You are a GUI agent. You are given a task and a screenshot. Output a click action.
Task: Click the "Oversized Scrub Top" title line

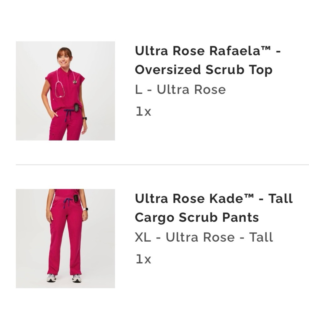click(204, 70)
